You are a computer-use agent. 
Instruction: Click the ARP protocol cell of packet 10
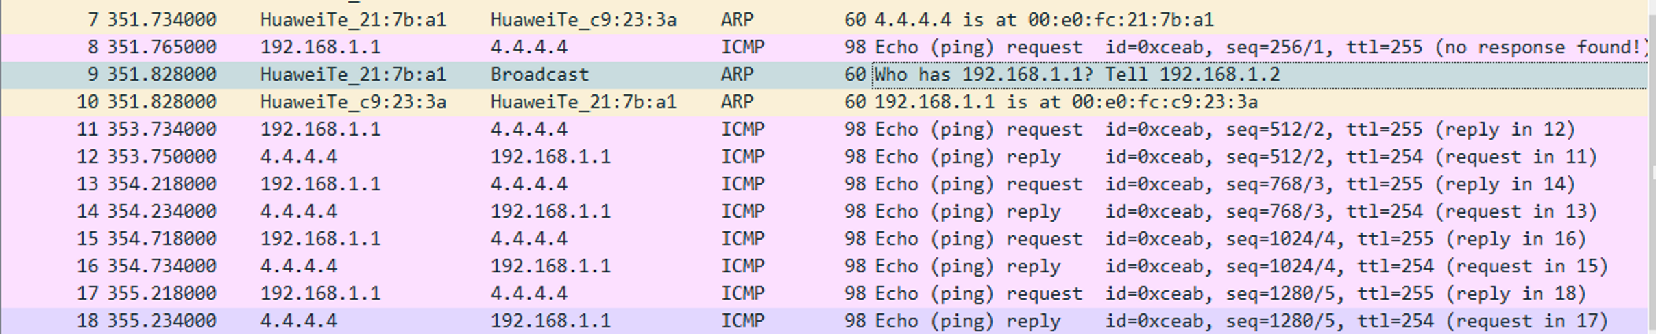click(737, 102)
